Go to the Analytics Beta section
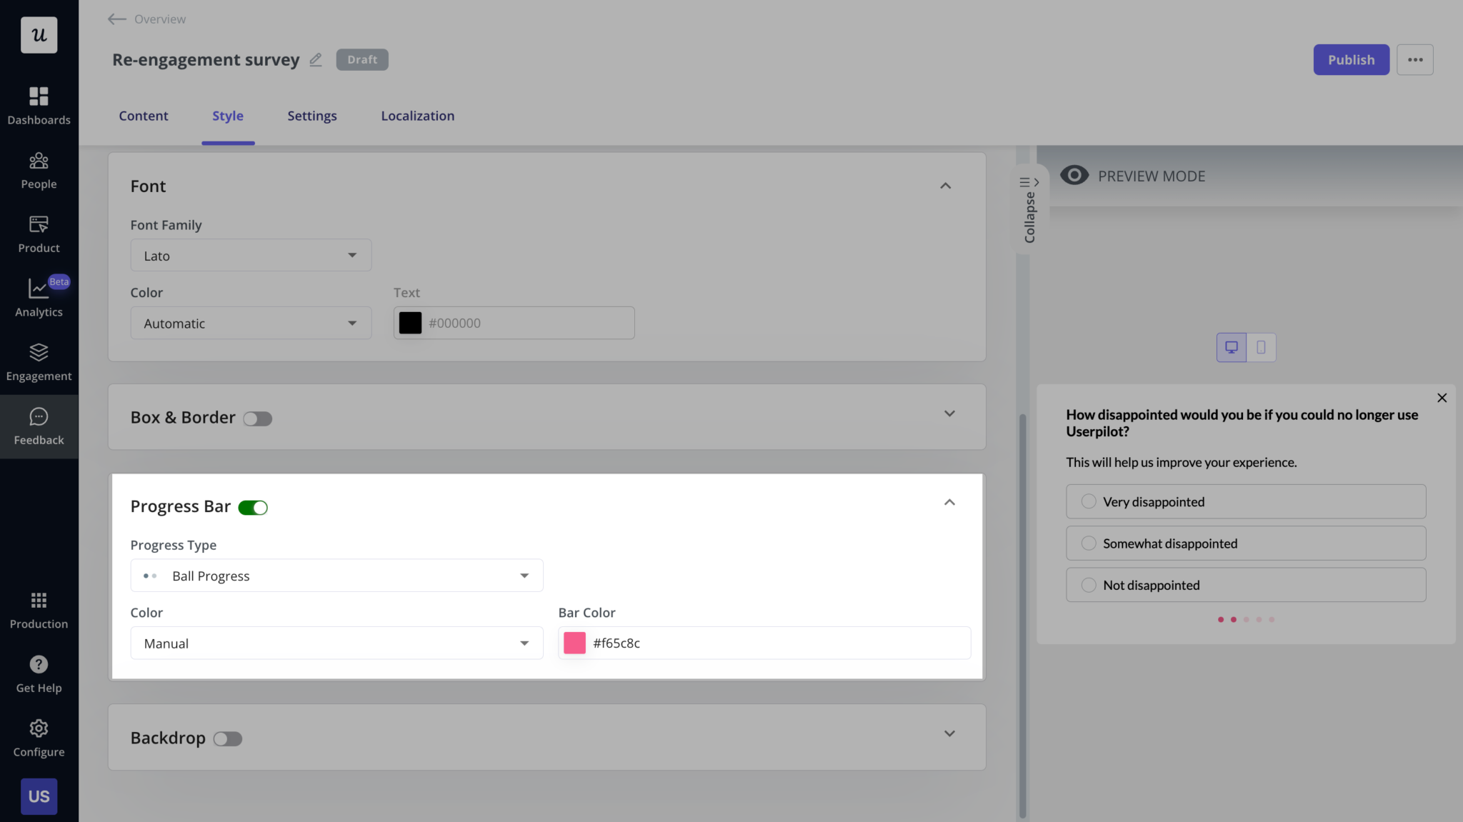This screenshot has width=1463, height=822. pyautogui.click(x=39, y=298)
